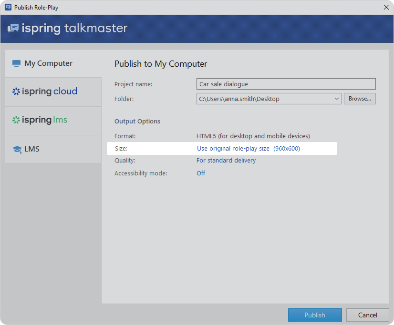Click the speech bubble logo in header
This screenshot has width=394, height=325.
pos(13,28)
